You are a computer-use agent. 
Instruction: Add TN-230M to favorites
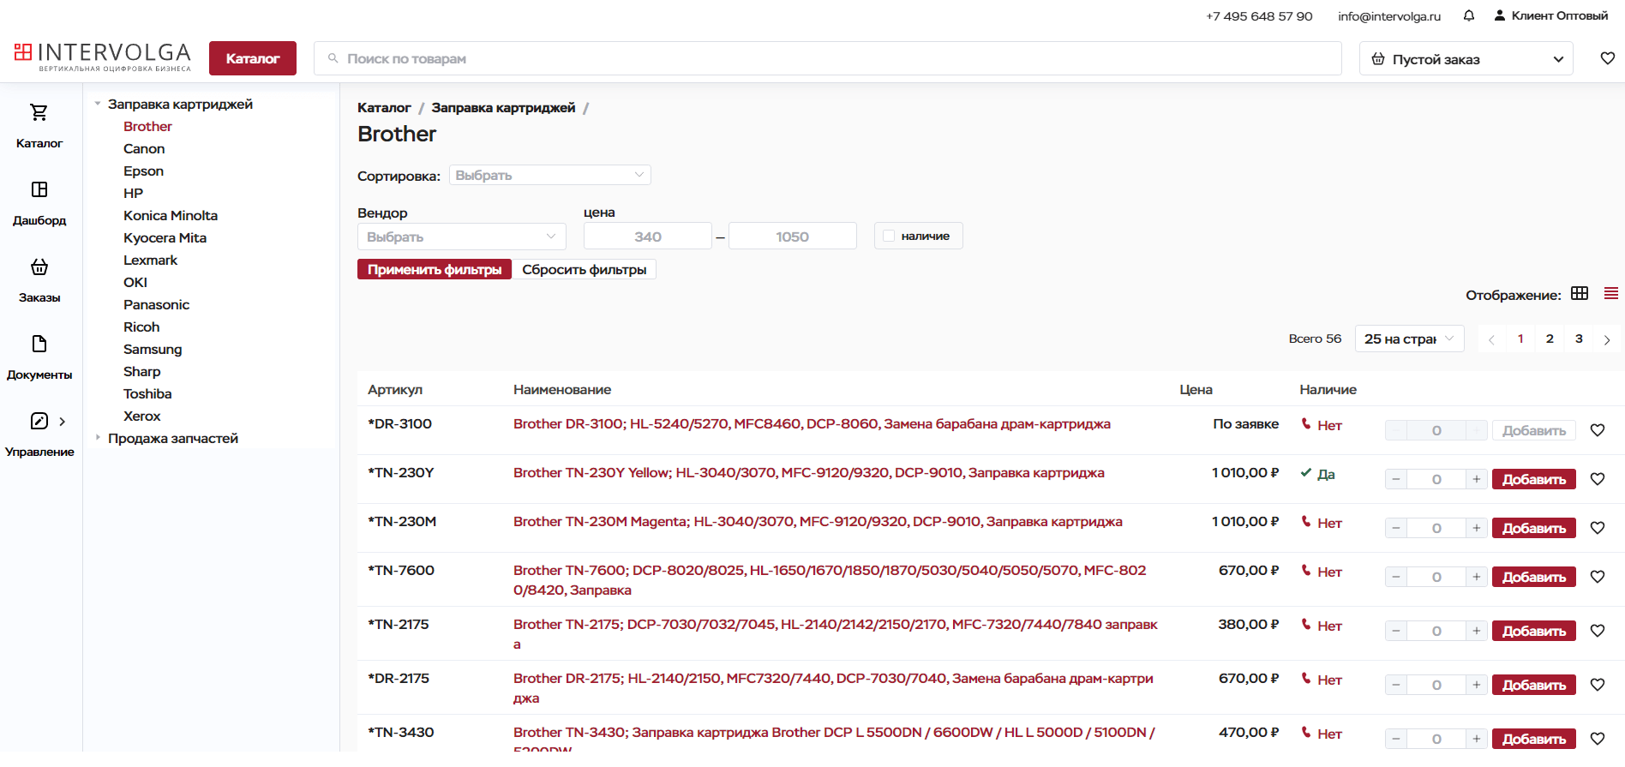click(1598, 528)
